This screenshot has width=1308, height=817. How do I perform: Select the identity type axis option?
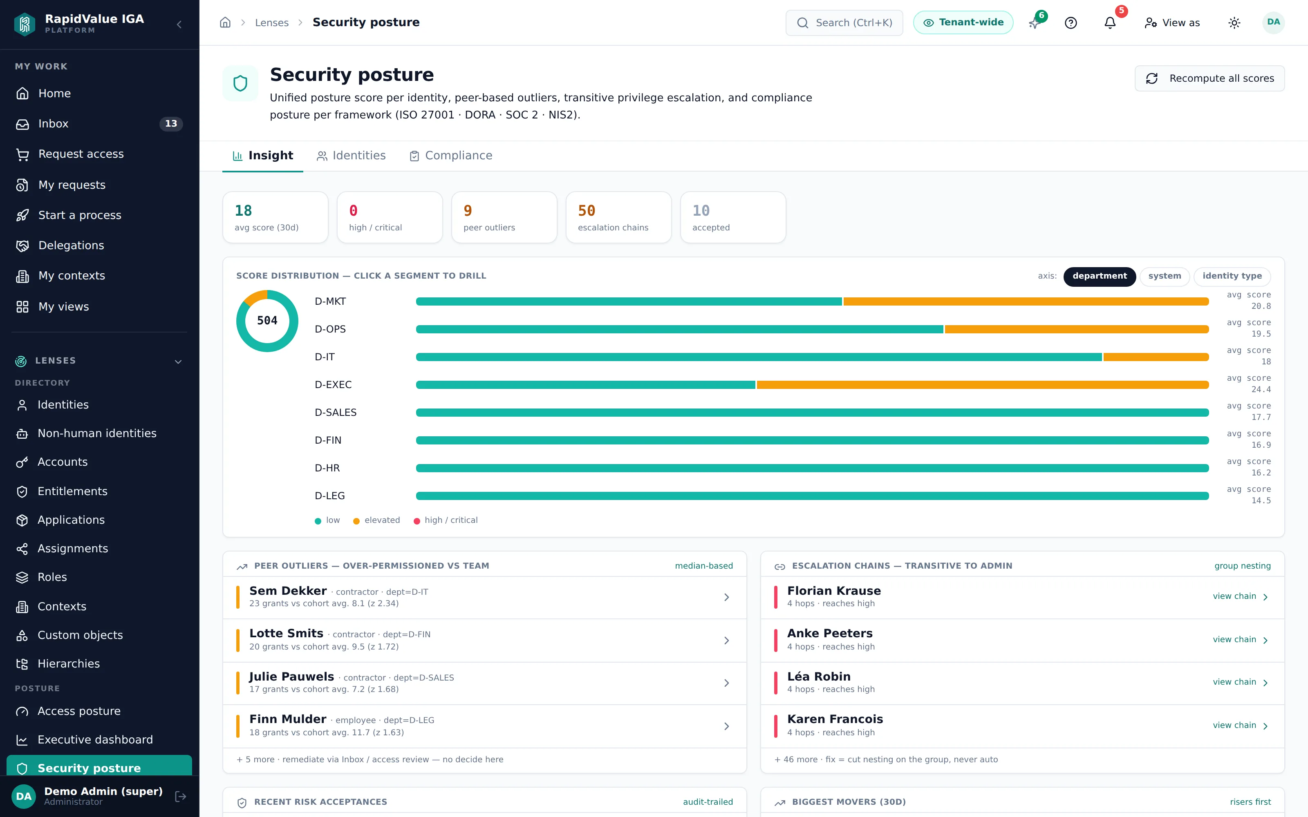[x=1232, y=276]
